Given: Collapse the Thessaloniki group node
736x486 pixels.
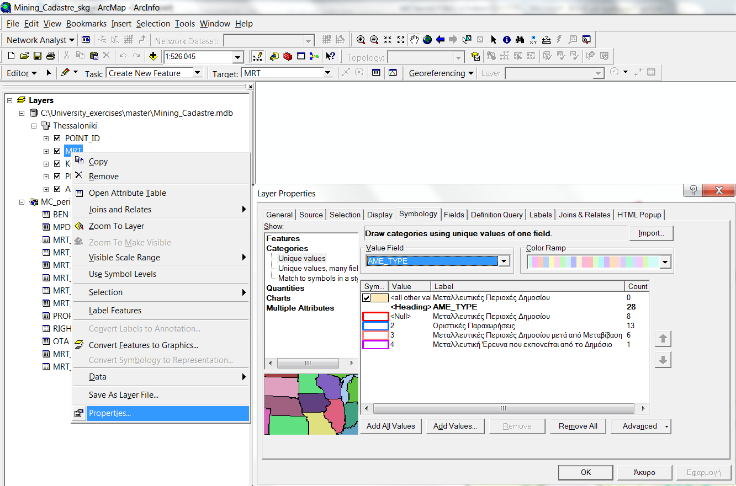Looking at the screenshot, I should pyautogui.click(x=34, y=126).
